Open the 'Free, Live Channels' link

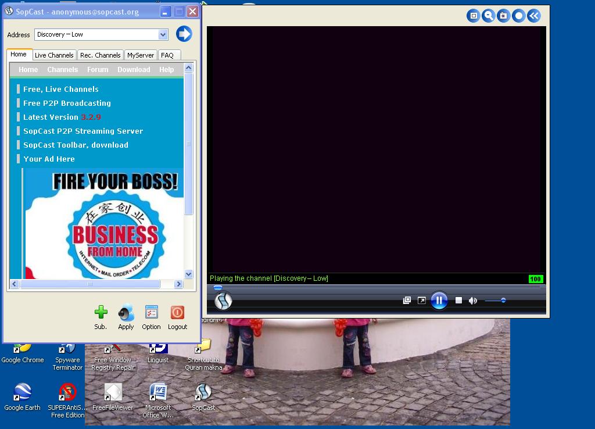pos(60,89)
